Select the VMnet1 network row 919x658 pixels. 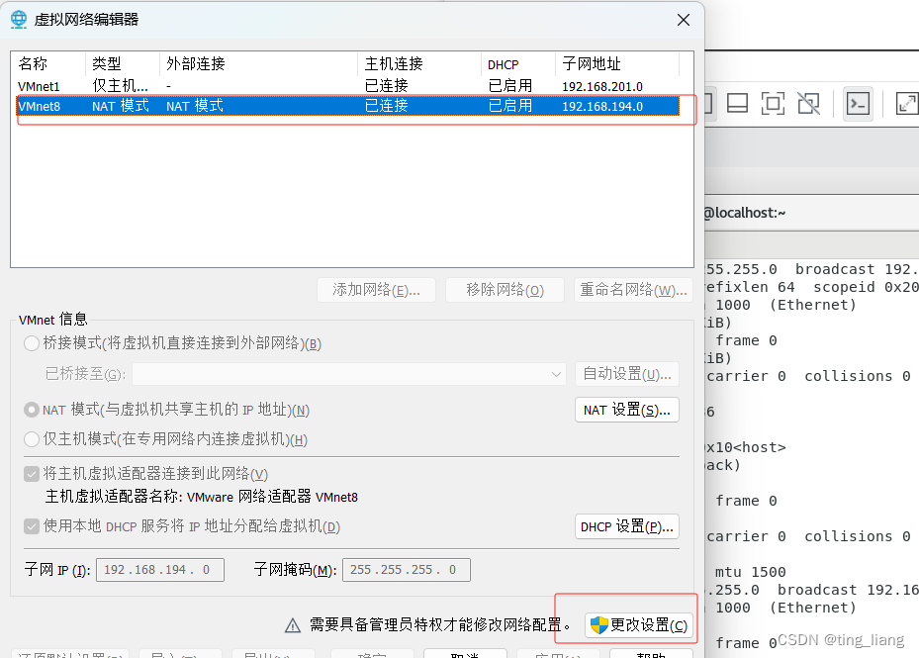point(348,86)
